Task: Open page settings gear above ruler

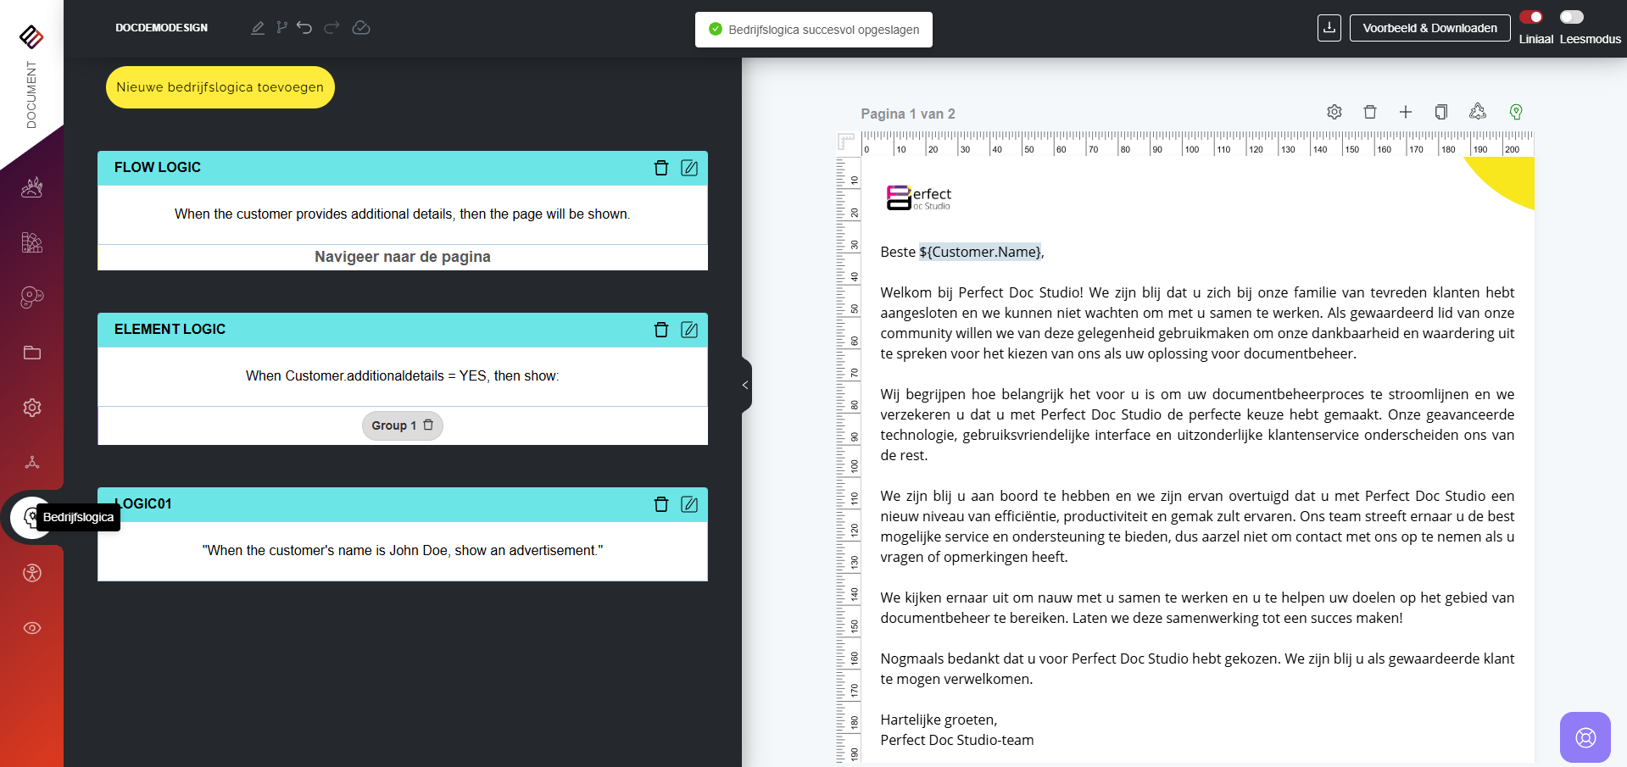Action: pos(1334,112)
